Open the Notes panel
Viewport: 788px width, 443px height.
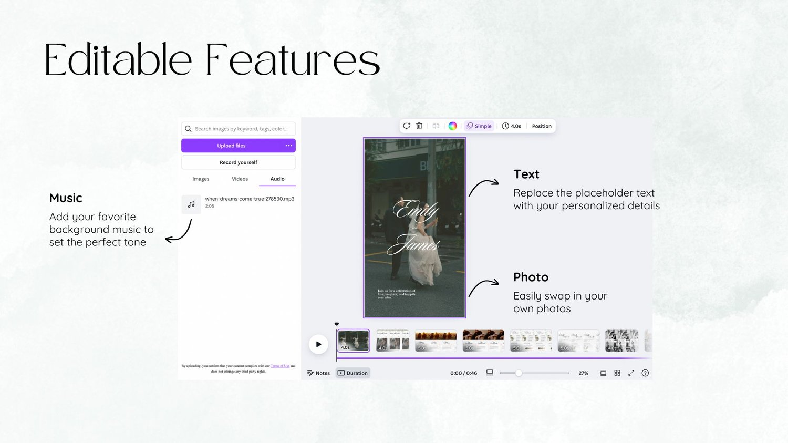pos(318,373)
